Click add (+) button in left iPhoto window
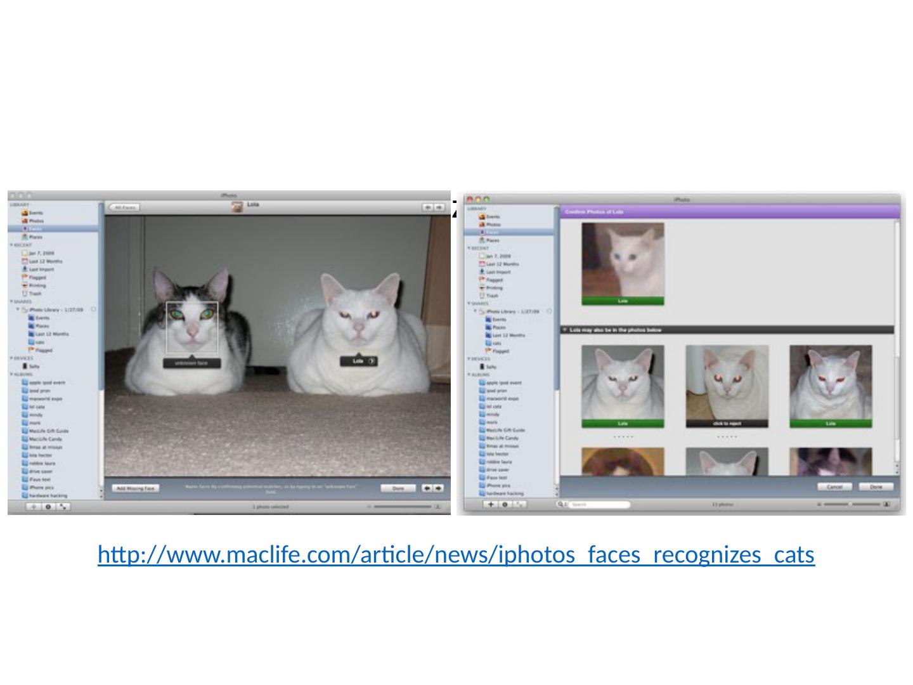This screenshot has height=685, width=913. (34, 507)
